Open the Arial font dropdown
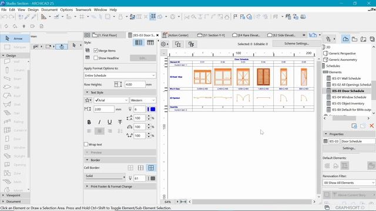Screen dimensions: 376x211 click(111, 100)
